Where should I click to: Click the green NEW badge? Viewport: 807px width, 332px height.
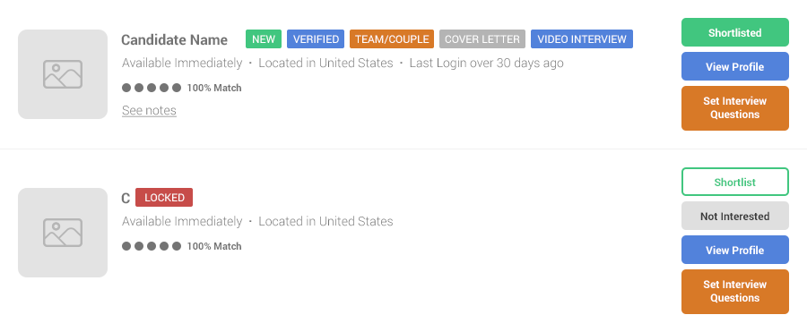point(264,39)
